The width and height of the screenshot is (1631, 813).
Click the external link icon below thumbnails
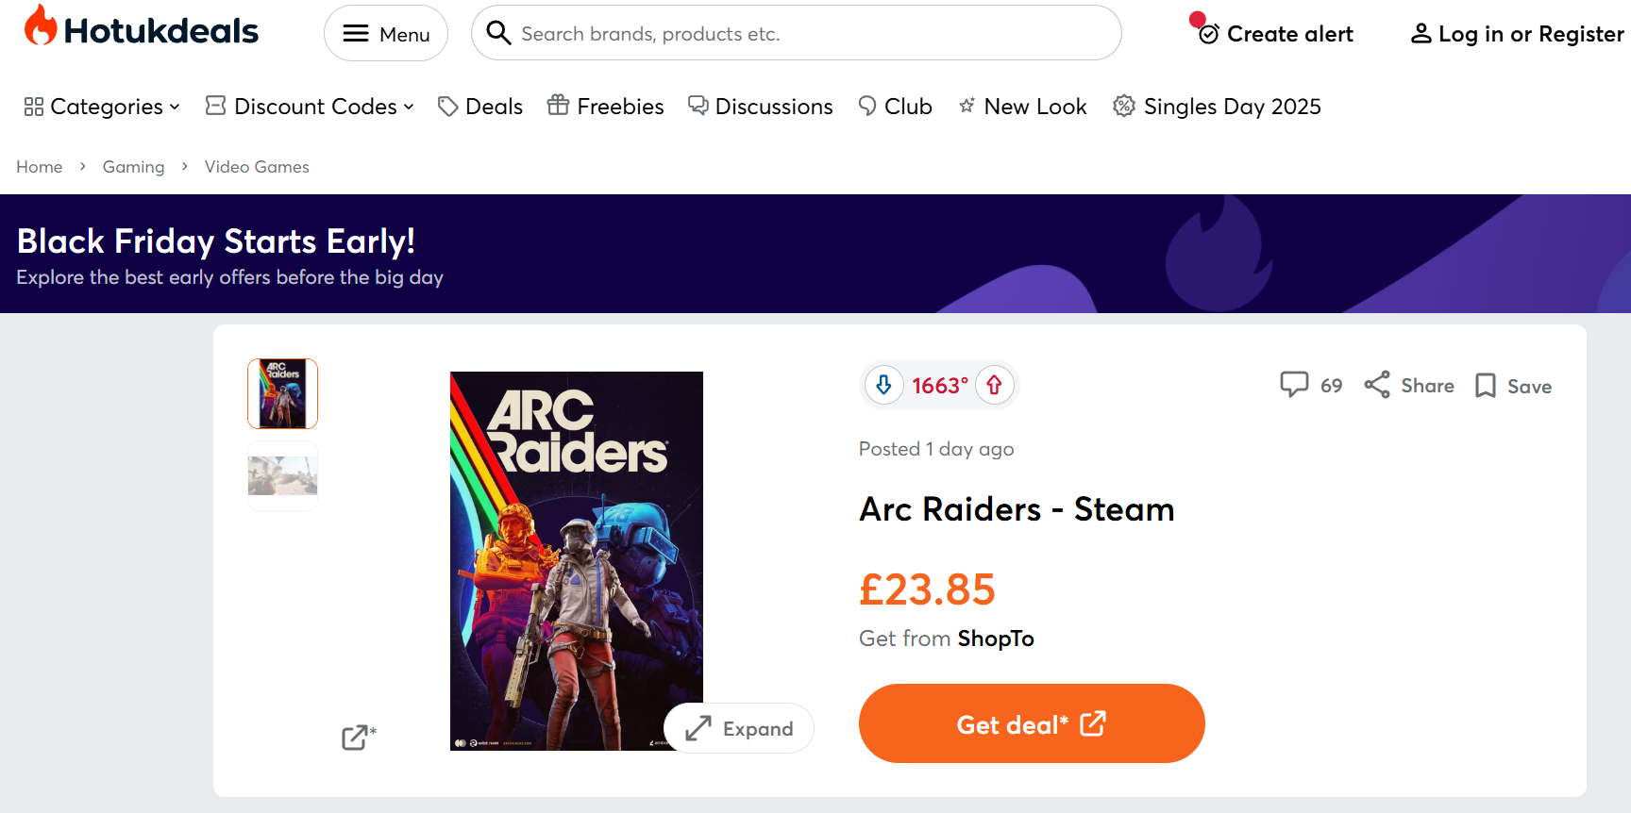pos(357,737)
